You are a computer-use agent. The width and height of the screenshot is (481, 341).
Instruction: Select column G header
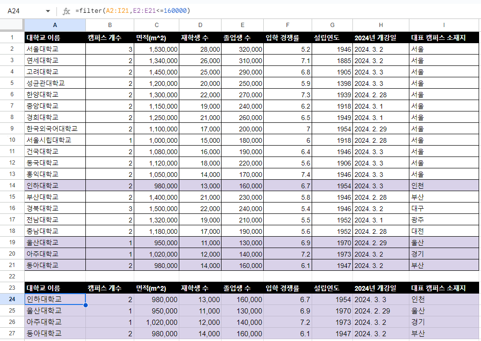coord(332,25)
